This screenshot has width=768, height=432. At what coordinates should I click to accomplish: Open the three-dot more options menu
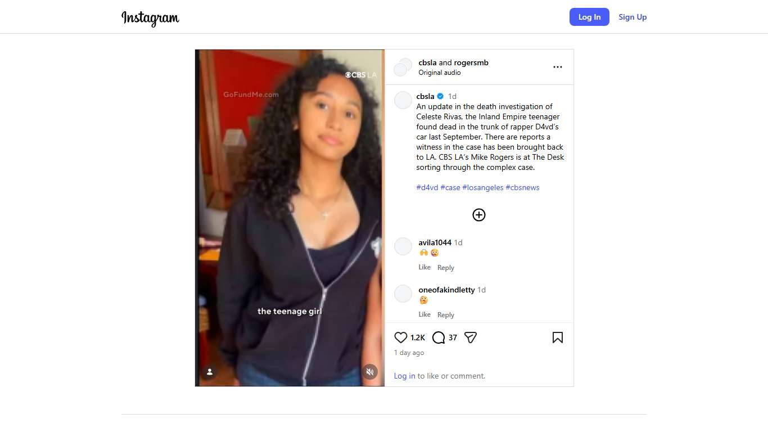tap(557, 67)
